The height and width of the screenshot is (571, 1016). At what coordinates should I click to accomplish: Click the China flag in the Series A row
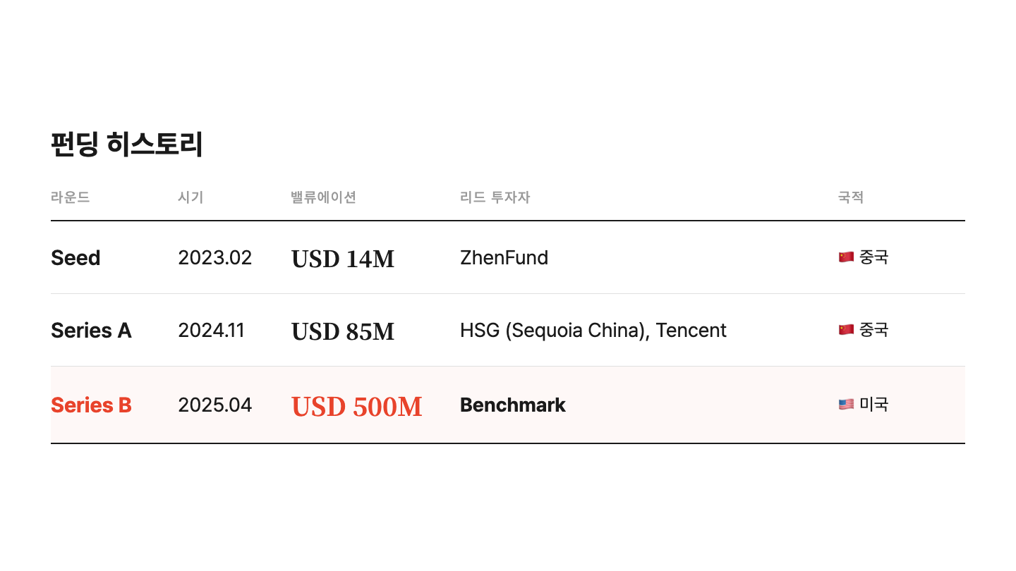[846, 330]
